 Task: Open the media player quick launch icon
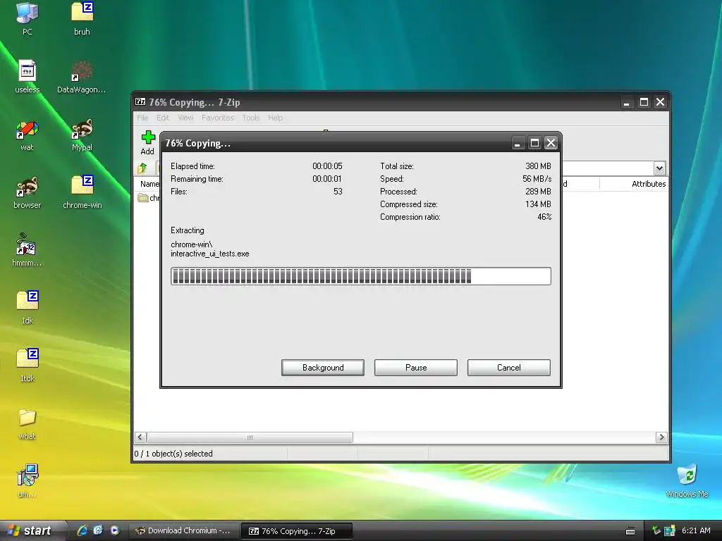click(115, 530)
